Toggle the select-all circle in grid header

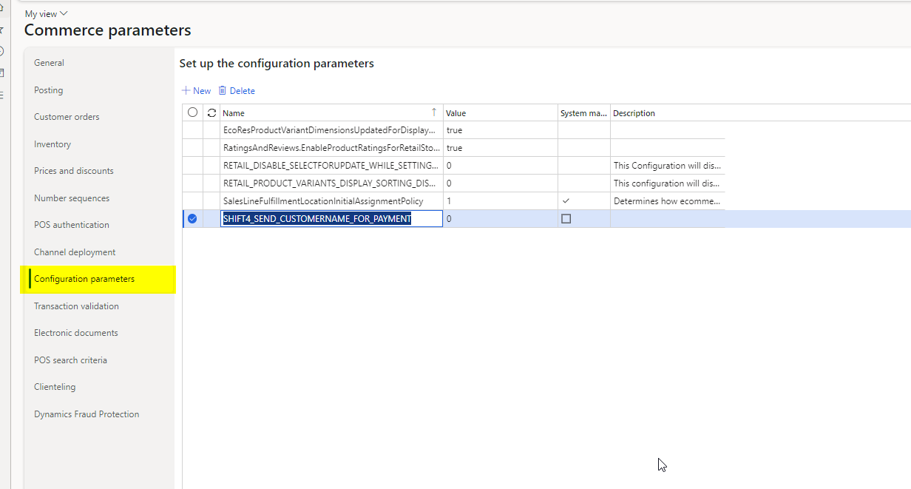(x=193, y=112)
